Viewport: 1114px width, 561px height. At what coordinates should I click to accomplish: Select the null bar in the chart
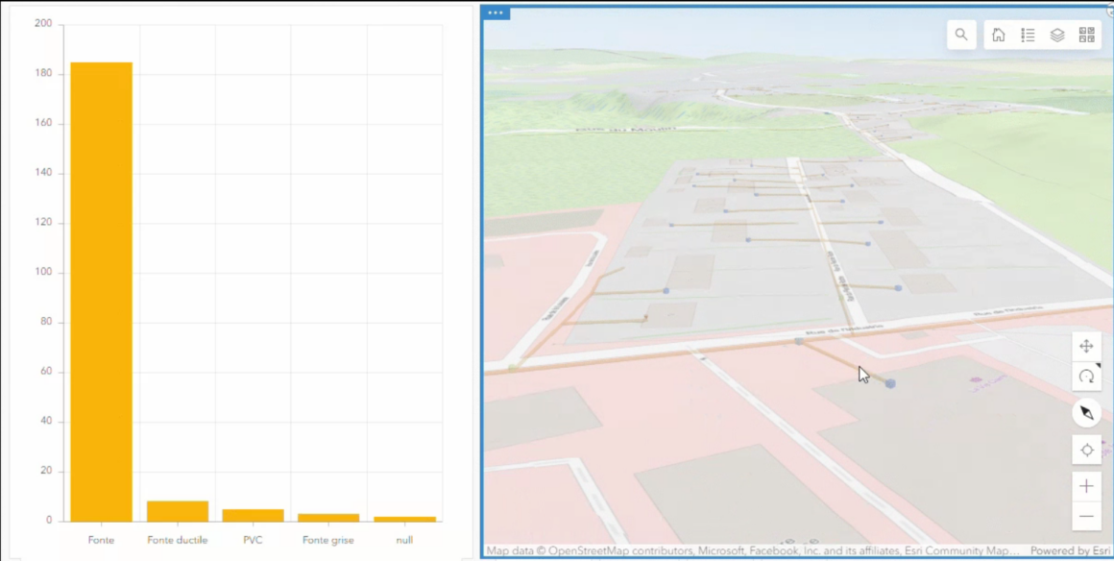pos(404,519)
